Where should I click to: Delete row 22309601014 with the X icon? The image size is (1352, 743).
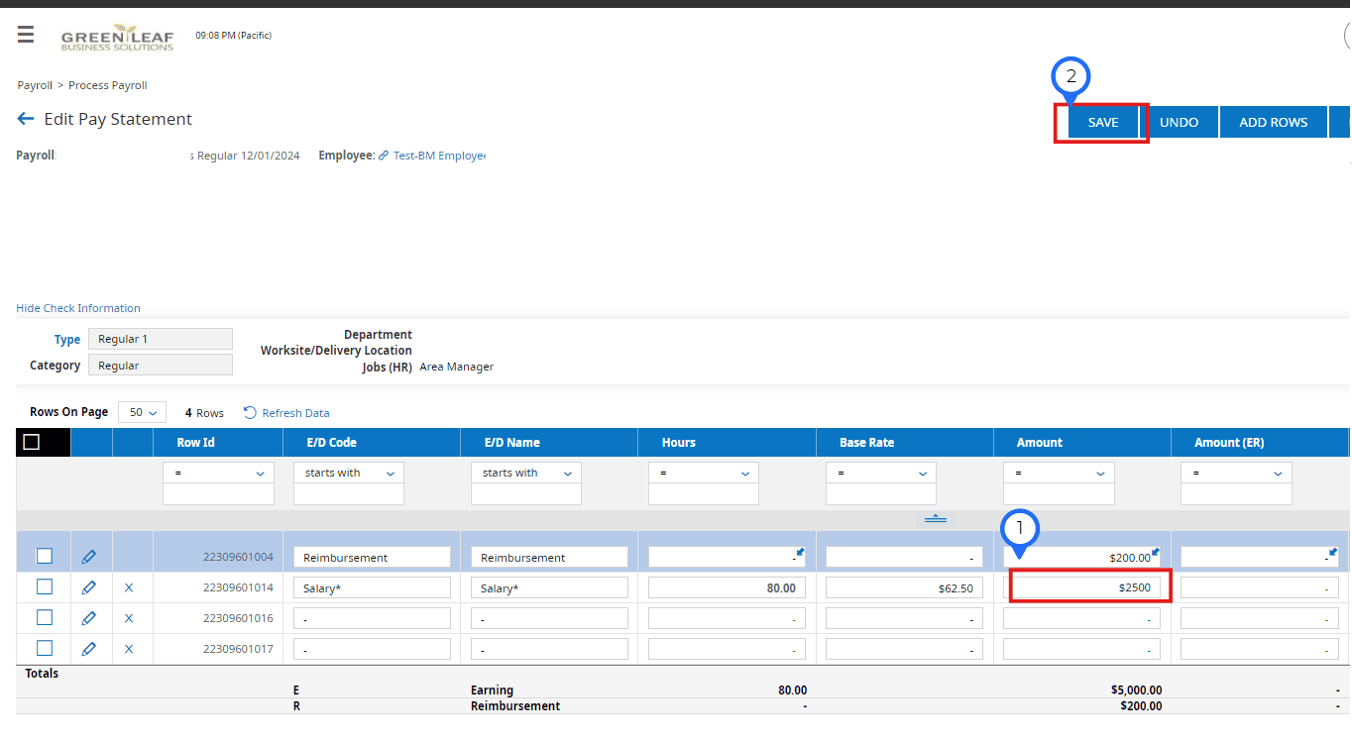(x=129, y=587)
